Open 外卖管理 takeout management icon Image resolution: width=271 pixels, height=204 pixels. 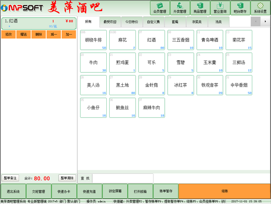pos(180,8)
